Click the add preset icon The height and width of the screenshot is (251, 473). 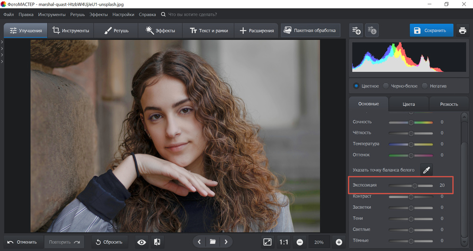pos(356,31)
